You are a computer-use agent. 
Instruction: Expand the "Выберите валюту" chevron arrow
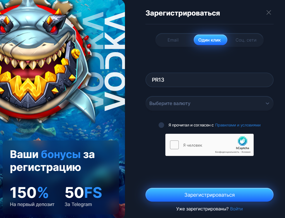pyautogui.click(x=267, y=104)
